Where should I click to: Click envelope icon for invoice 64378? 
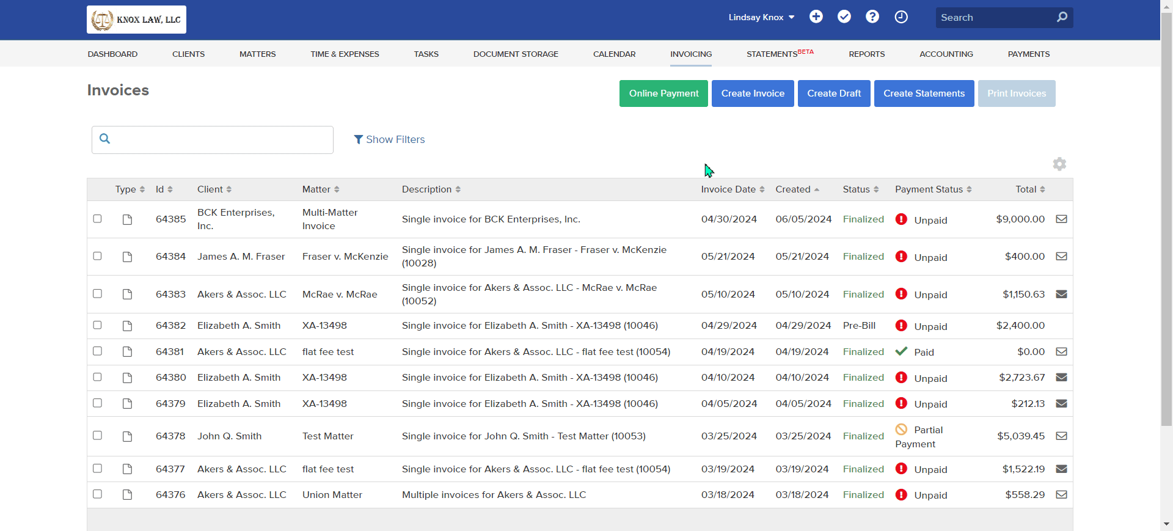tap(1062, 436)
